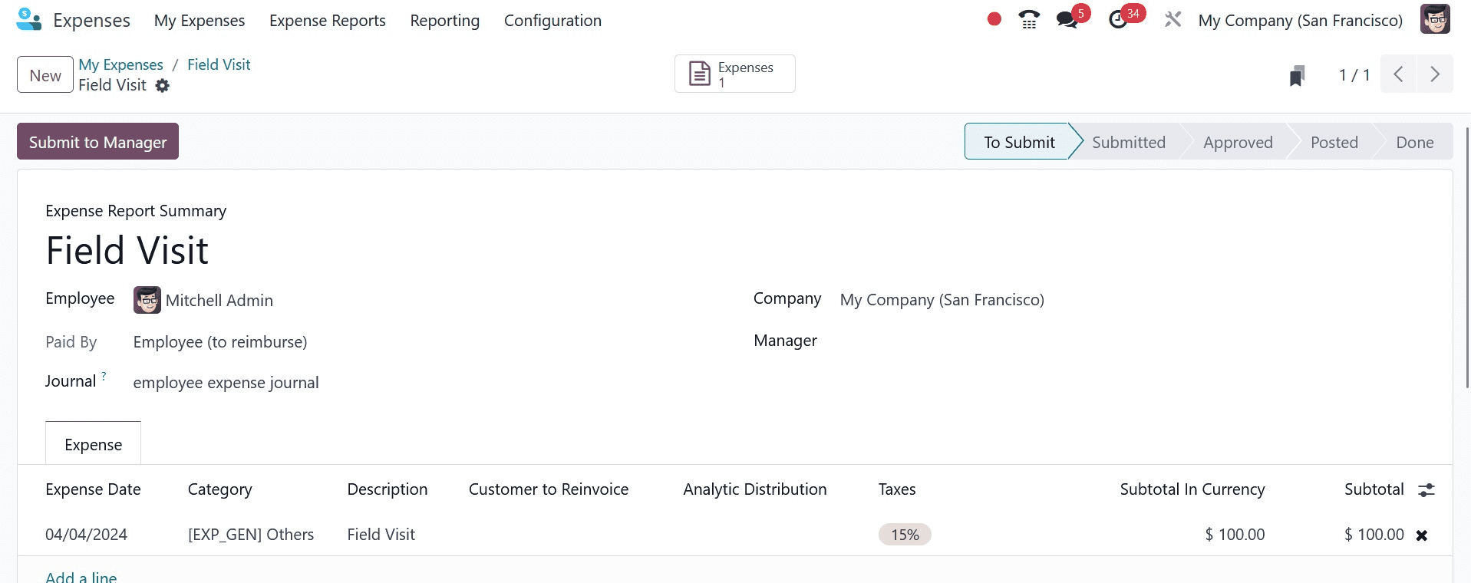This screenshot has height=583, width=1471.
Task: Sort by the Description column header
Action: 387,489
